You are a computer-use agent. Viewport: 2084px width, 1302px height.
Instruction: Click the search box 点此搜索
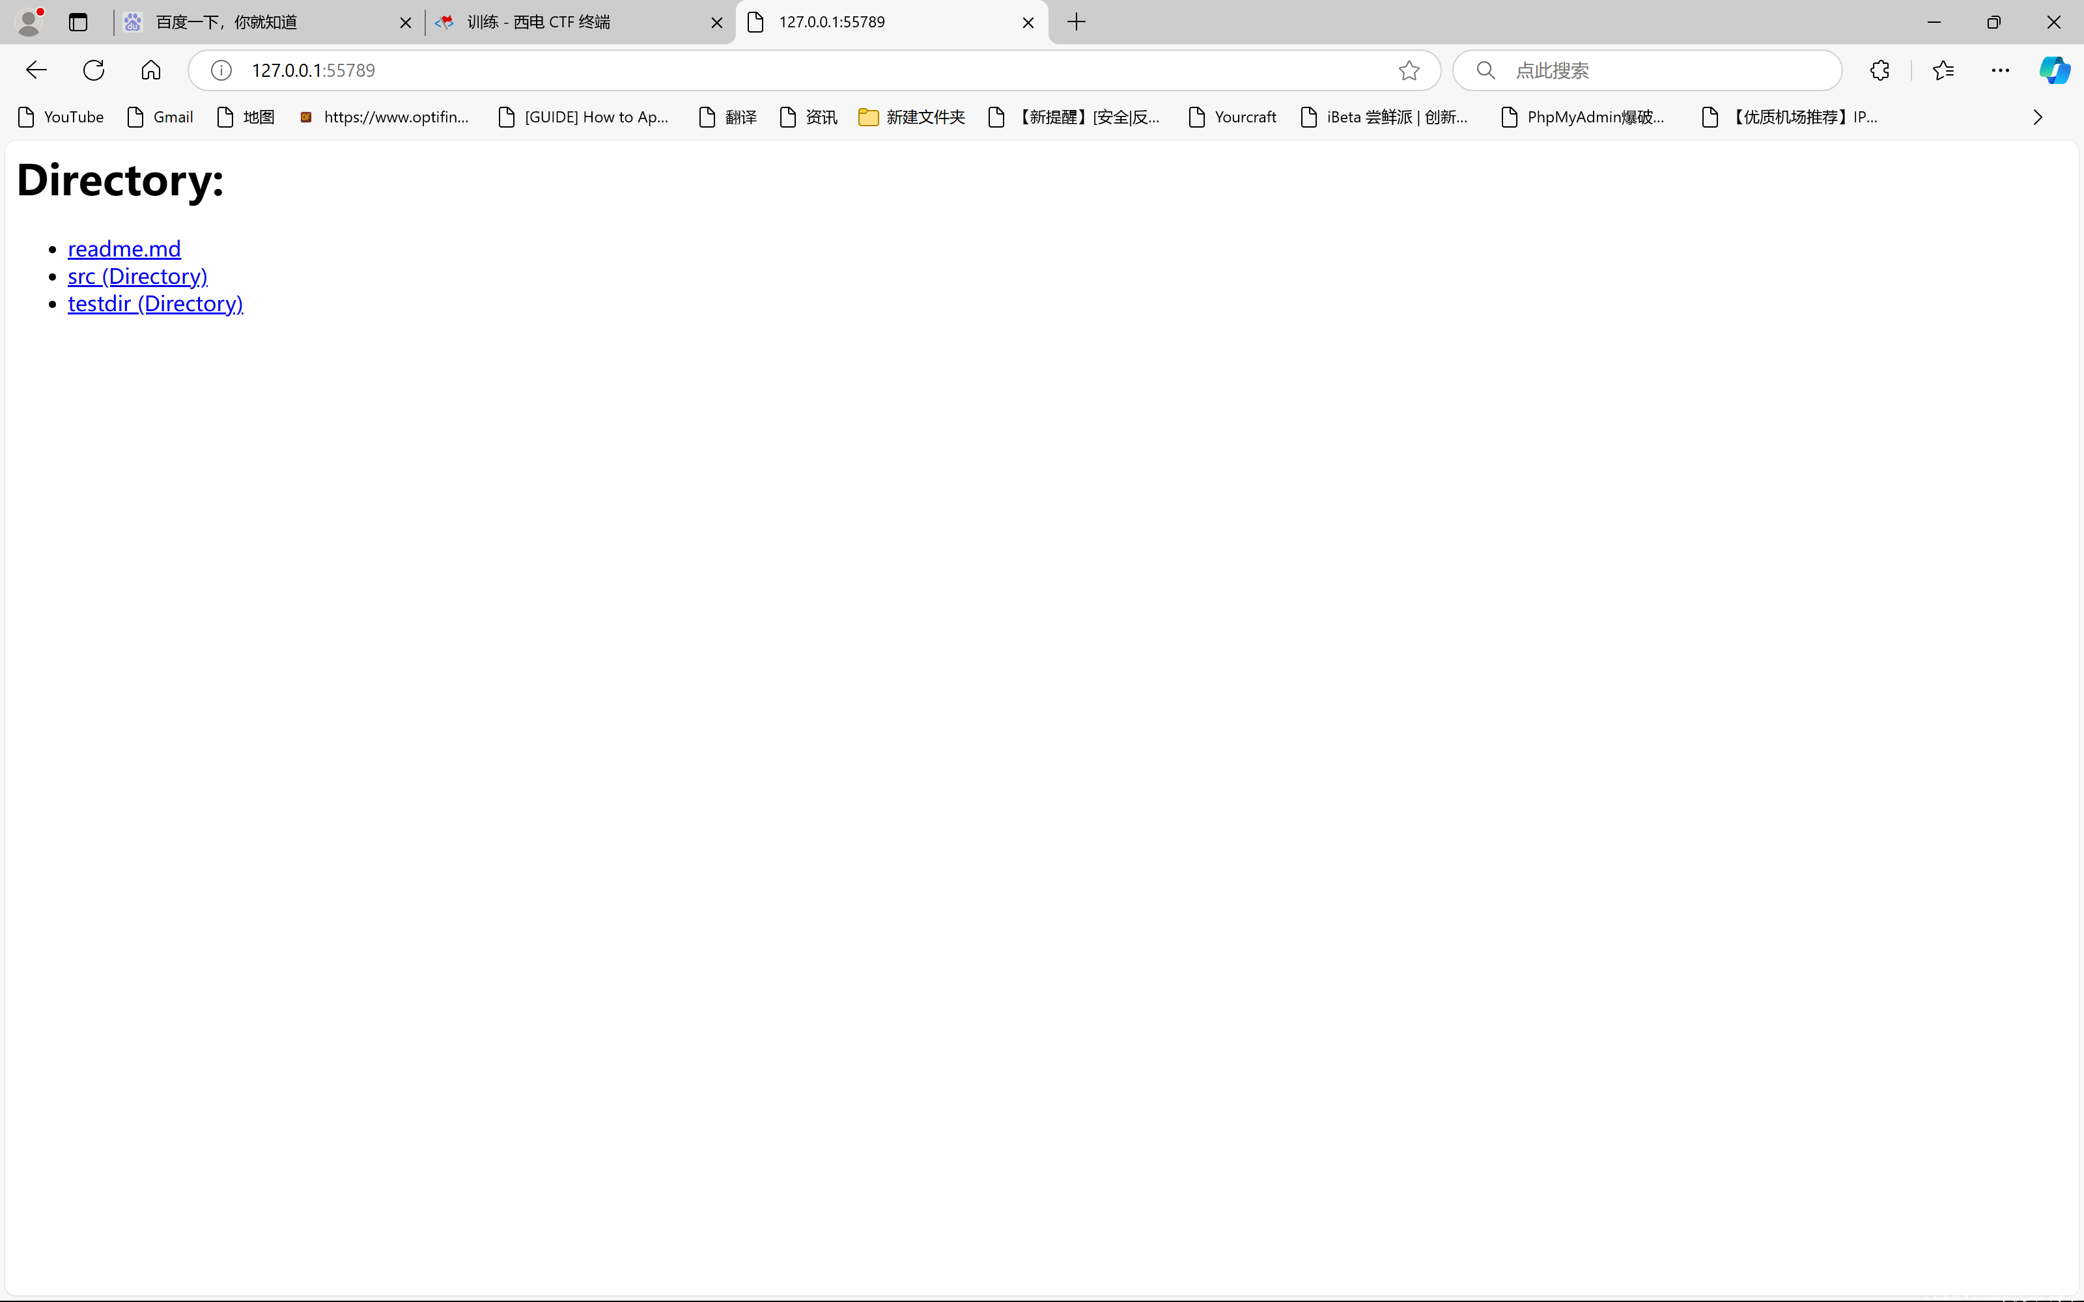pos(1646,70)
